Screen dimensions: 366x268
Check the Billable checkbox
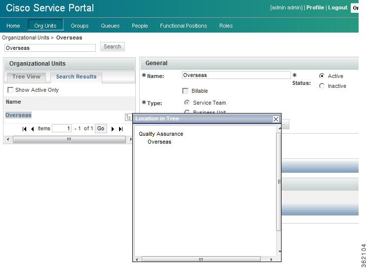(x=185, y=91)
